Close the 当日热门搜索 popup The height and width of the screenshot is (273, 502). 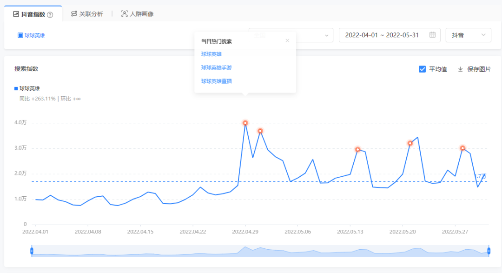287,40
